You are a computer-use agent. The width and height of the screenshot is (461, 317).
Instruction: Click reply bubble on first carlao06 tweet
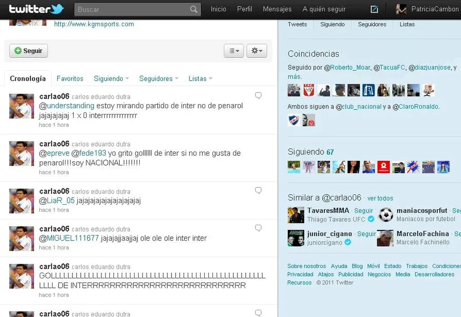point(258,96)
